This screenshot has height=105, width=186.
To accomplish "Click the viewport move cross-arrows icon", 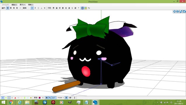I will coord(178,11).
